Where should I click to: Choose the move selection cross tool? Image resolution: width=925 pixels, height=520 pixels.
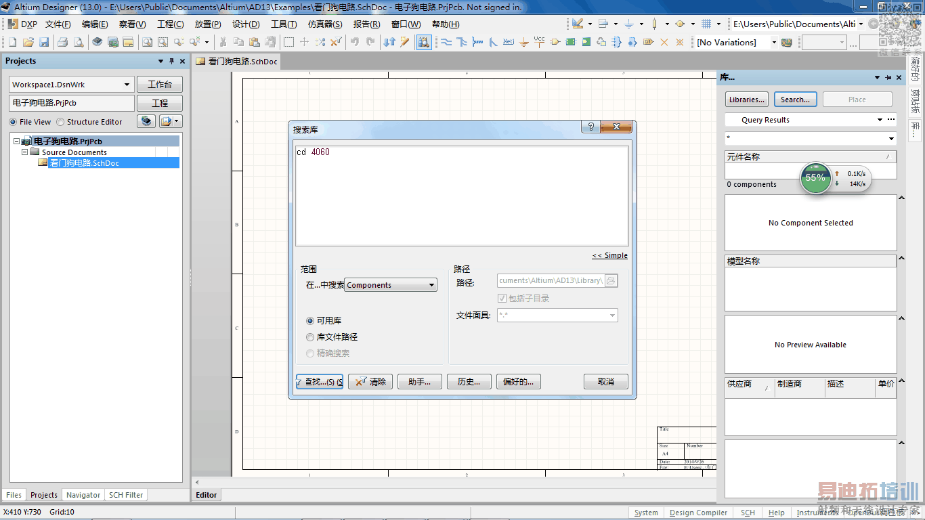click(304, 42)
